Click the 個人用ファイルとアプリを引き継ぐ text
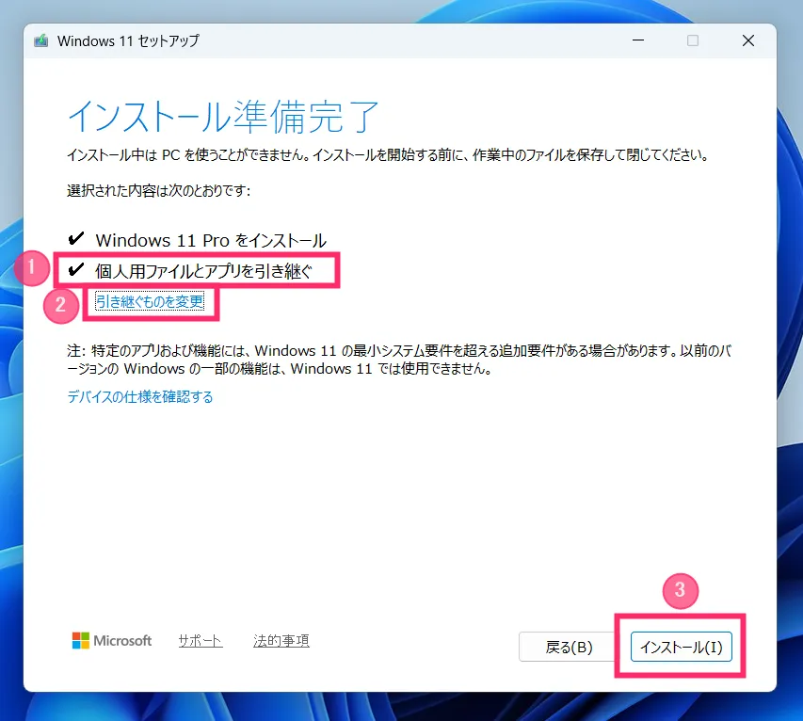803x721 pixels. [x=203, y=271]
